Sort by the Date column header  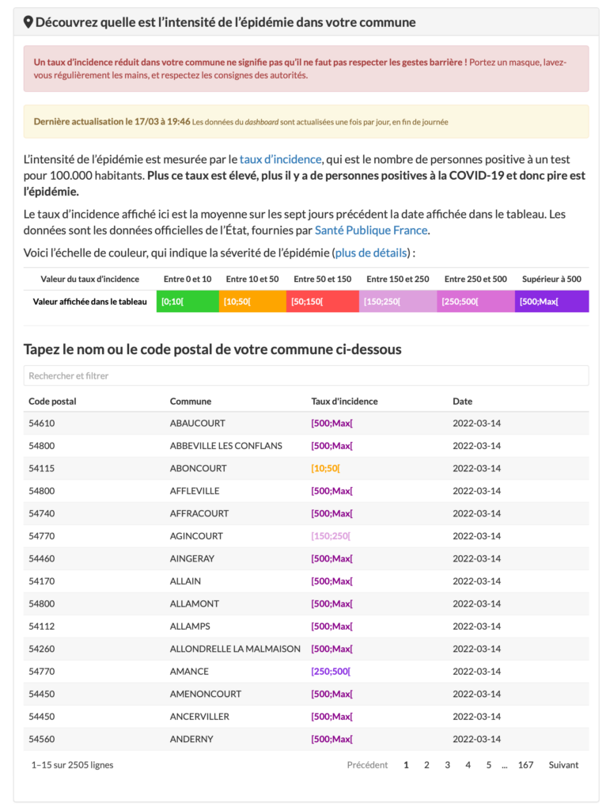pos(462,402)
